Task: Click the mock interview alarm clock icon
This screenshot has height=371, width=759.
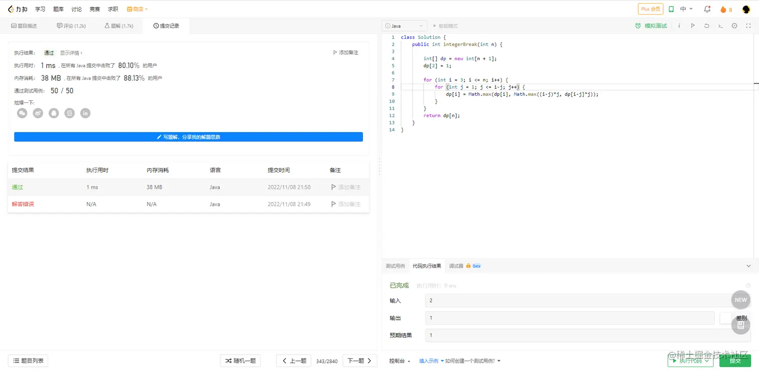Action: pyautogui.click(x=638, y=26)
